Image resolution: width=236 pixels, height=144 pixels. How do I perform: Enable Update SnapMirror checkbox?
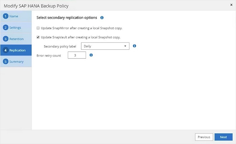(x=38, y=28)
